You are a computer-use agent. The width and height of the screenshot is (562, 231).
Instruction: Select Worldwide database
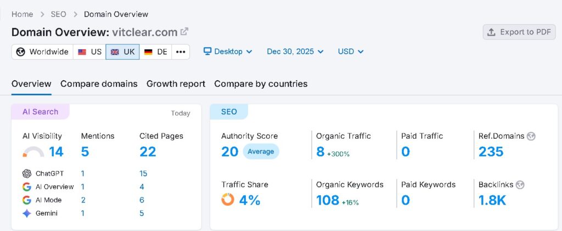point(42,52)
